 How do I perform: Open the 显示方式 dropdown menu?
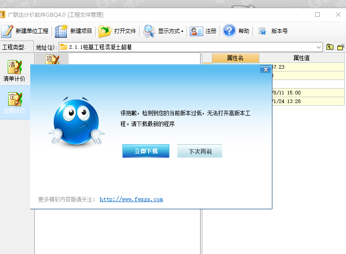(182, 31)
